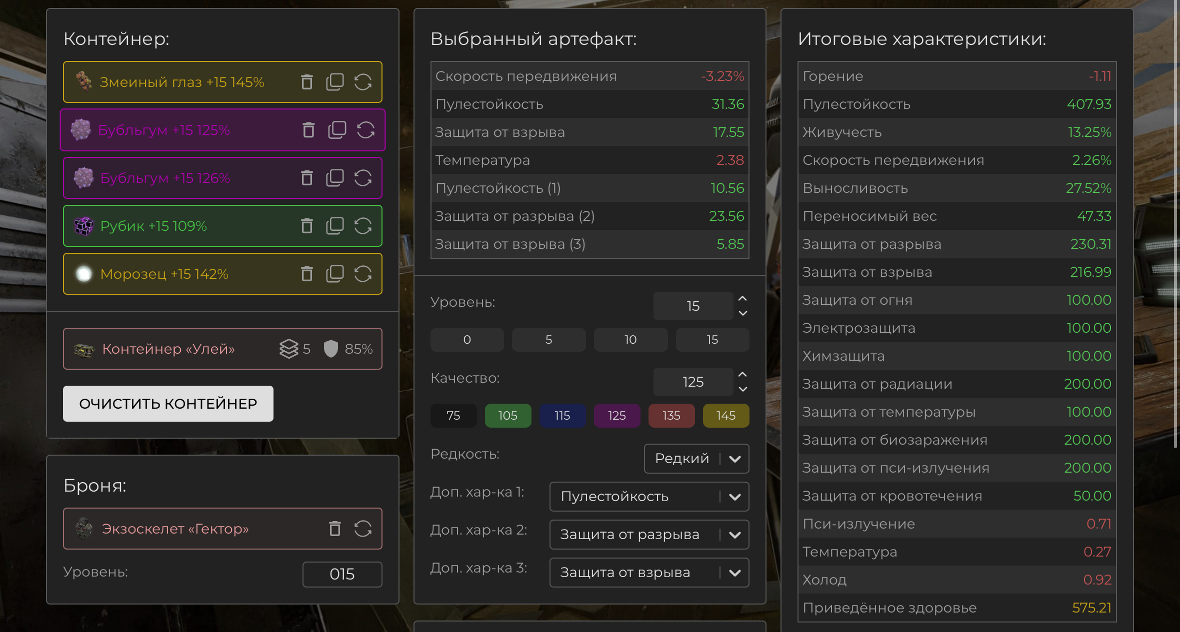Delete the Змеиный глаз artifact
This screenshot has width=1180, height=632.
click(x=307, y=82)
